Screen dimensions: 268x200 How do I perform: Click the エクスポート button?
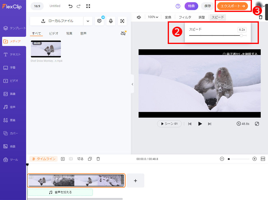tap(232, 6)
